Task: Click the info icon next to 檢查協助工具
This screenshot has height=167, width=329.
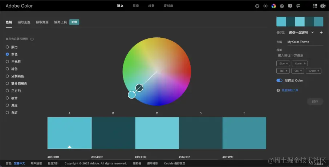Action: 278,91
